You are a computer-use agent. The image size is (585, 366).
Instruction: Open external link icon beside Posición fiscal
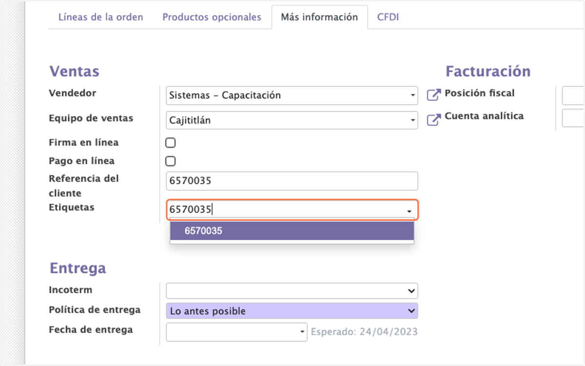433,95
